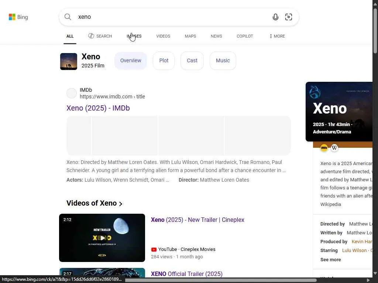This screenshot has height=283, width=378.
Task: Click 'Director: Matthew Loren Oates' text
Action: (x=214, y=180)
